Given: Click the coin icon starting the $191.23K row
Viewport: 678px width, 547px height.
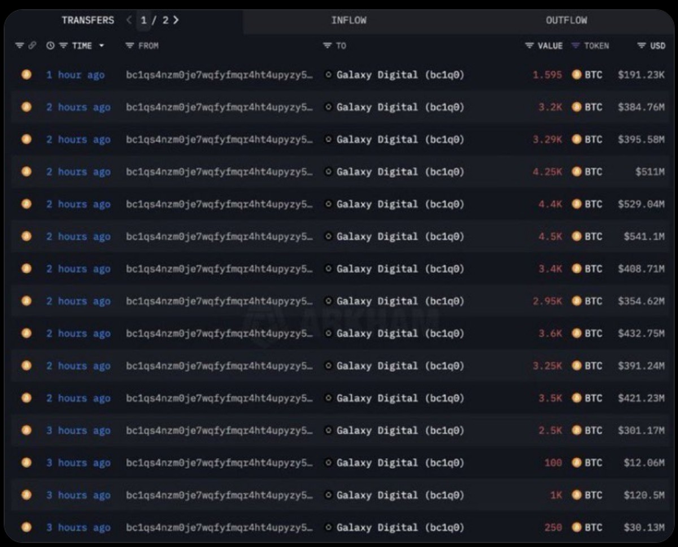Looking at the screenshot, I should tap(26, 75).
